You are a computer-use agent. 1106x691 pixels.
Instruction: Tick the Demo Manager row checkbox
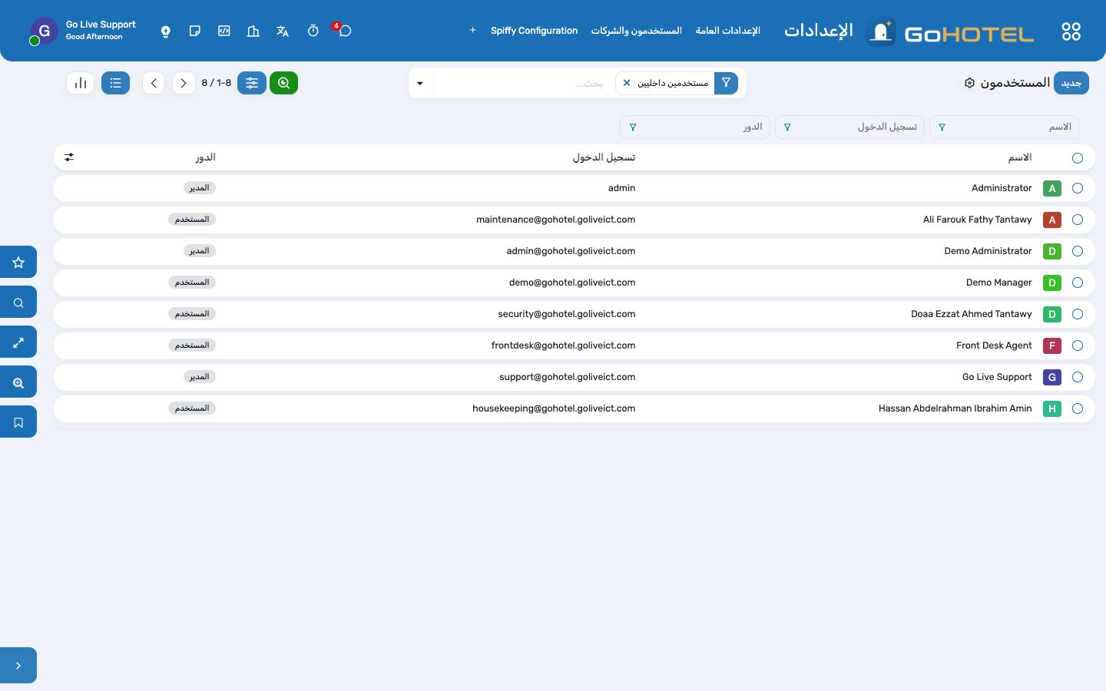click(1078, 283)
